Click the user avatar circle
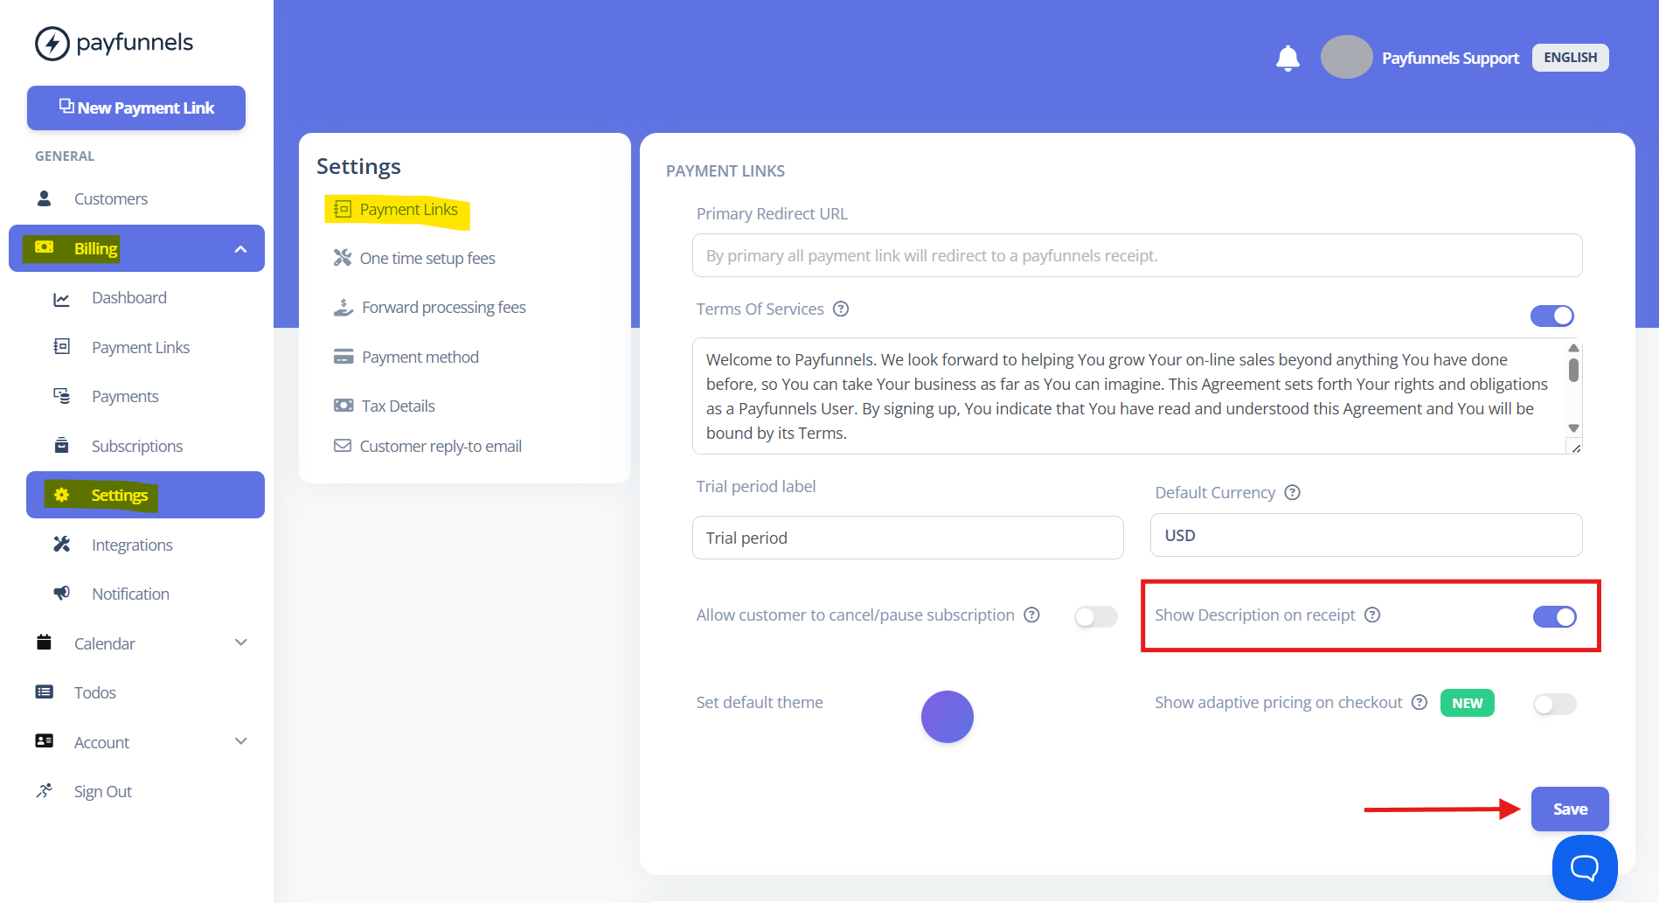 (x=1346, y=57)
